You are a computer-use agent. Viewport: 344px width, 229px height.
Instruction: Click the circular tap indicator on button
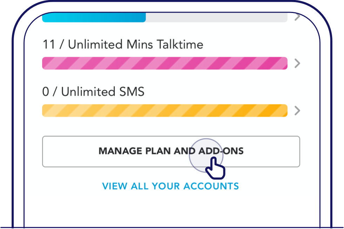(206, 155)
